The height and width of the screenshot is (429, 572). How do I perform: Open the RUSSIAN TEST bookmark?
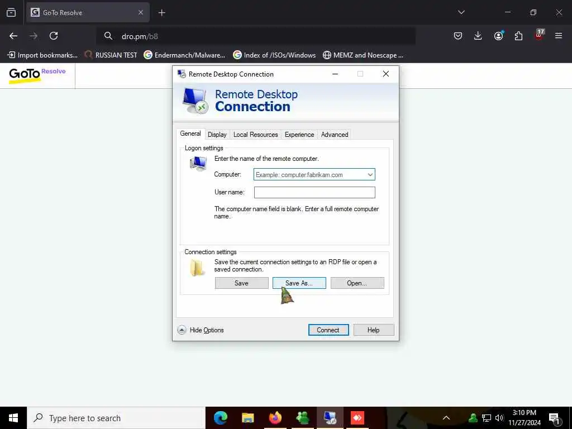[x=111, y=55]
